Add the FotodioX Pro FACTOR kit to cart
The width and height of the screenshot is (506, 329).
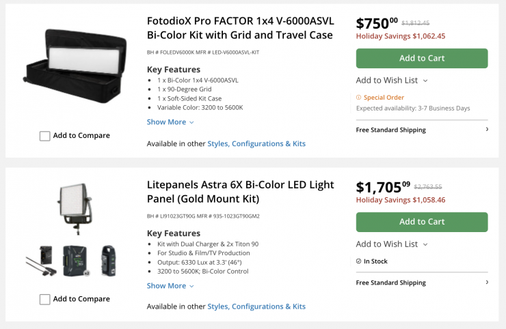422,58
